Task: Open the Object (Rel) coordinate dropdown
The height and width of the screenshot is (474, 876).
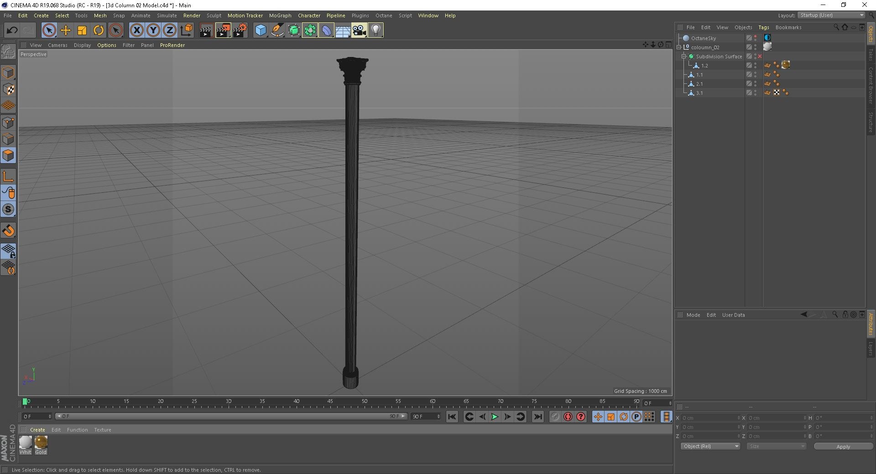Action: (x=710, y=446)
